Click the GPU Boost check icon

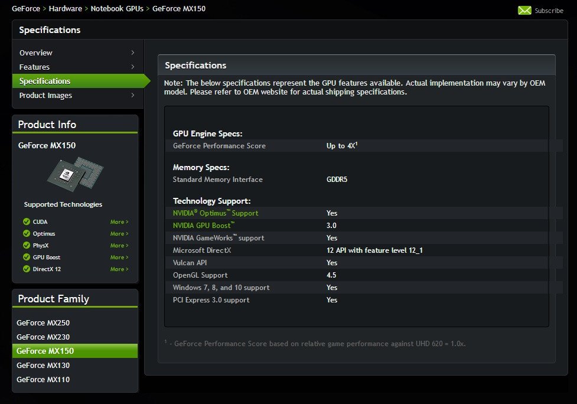coord(26,258)
